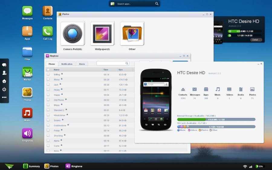Click the Photos icon in summary window
The image size is (272, 170).
click(x=252, y=89)
